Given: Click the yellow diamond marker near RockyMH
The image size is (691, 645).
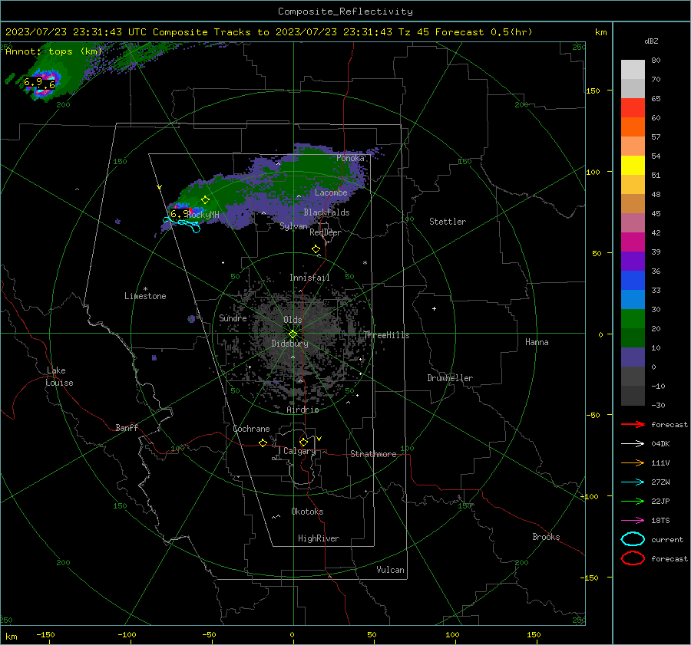Looking at the screenshot, I should pos(205,200).
